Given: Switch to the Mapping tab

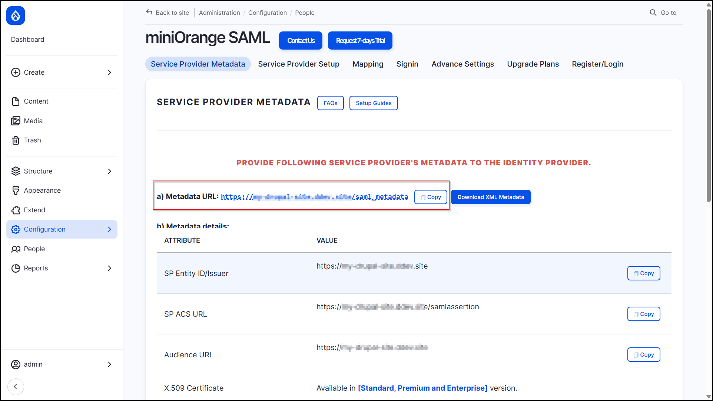Looking at the screenshot, I should tap(368, 64).
